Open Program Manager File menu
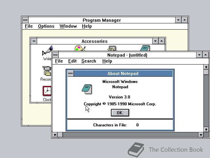 pos(29,26)
